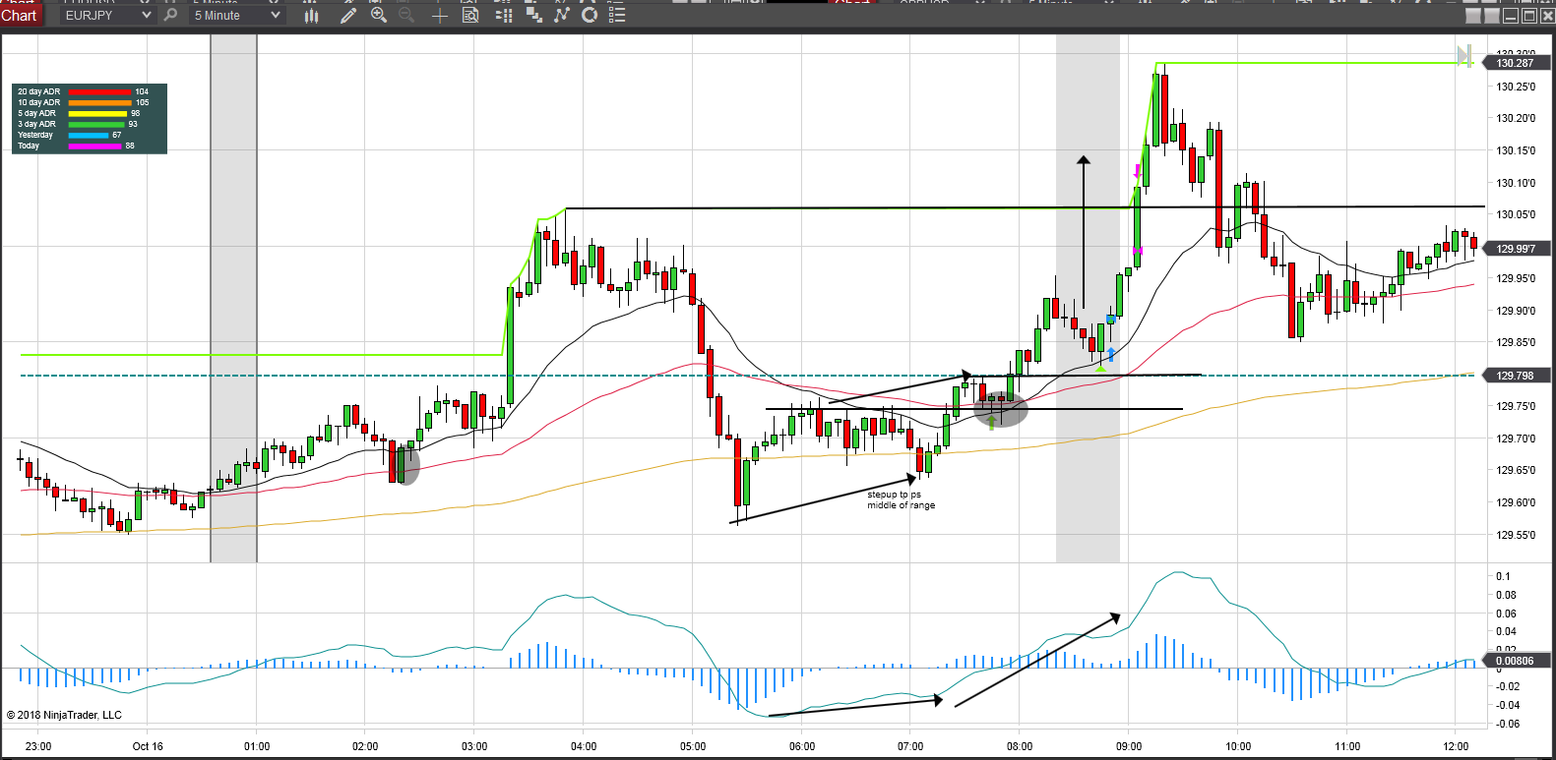The width and height of the screenshot is (1556, 760).
Task: Click the 130.20'0 price axis label
Action: tap(1516, 118)
